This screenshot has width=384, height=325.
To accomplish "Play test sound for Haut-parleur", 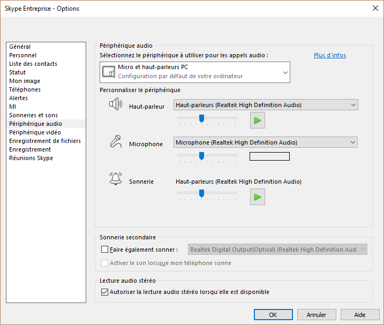I will pos(258,120).
